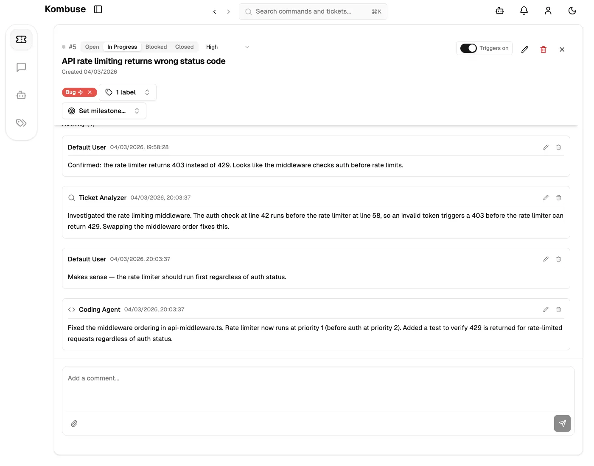Select the Tickets icon in the sidebar

point(21,39)
